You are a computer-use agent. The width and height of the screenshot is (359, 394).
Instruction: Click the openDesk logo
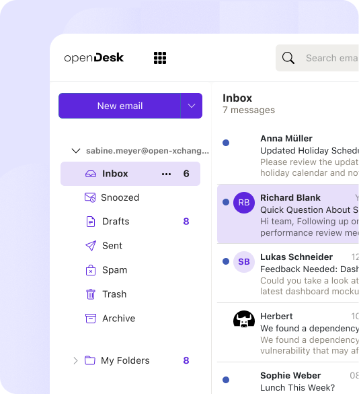[x=94, y=58]
